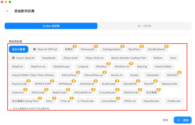Choose the OpenAI Official preset
This screenshot has height=125, width=195.
click(x=45, y=49)
